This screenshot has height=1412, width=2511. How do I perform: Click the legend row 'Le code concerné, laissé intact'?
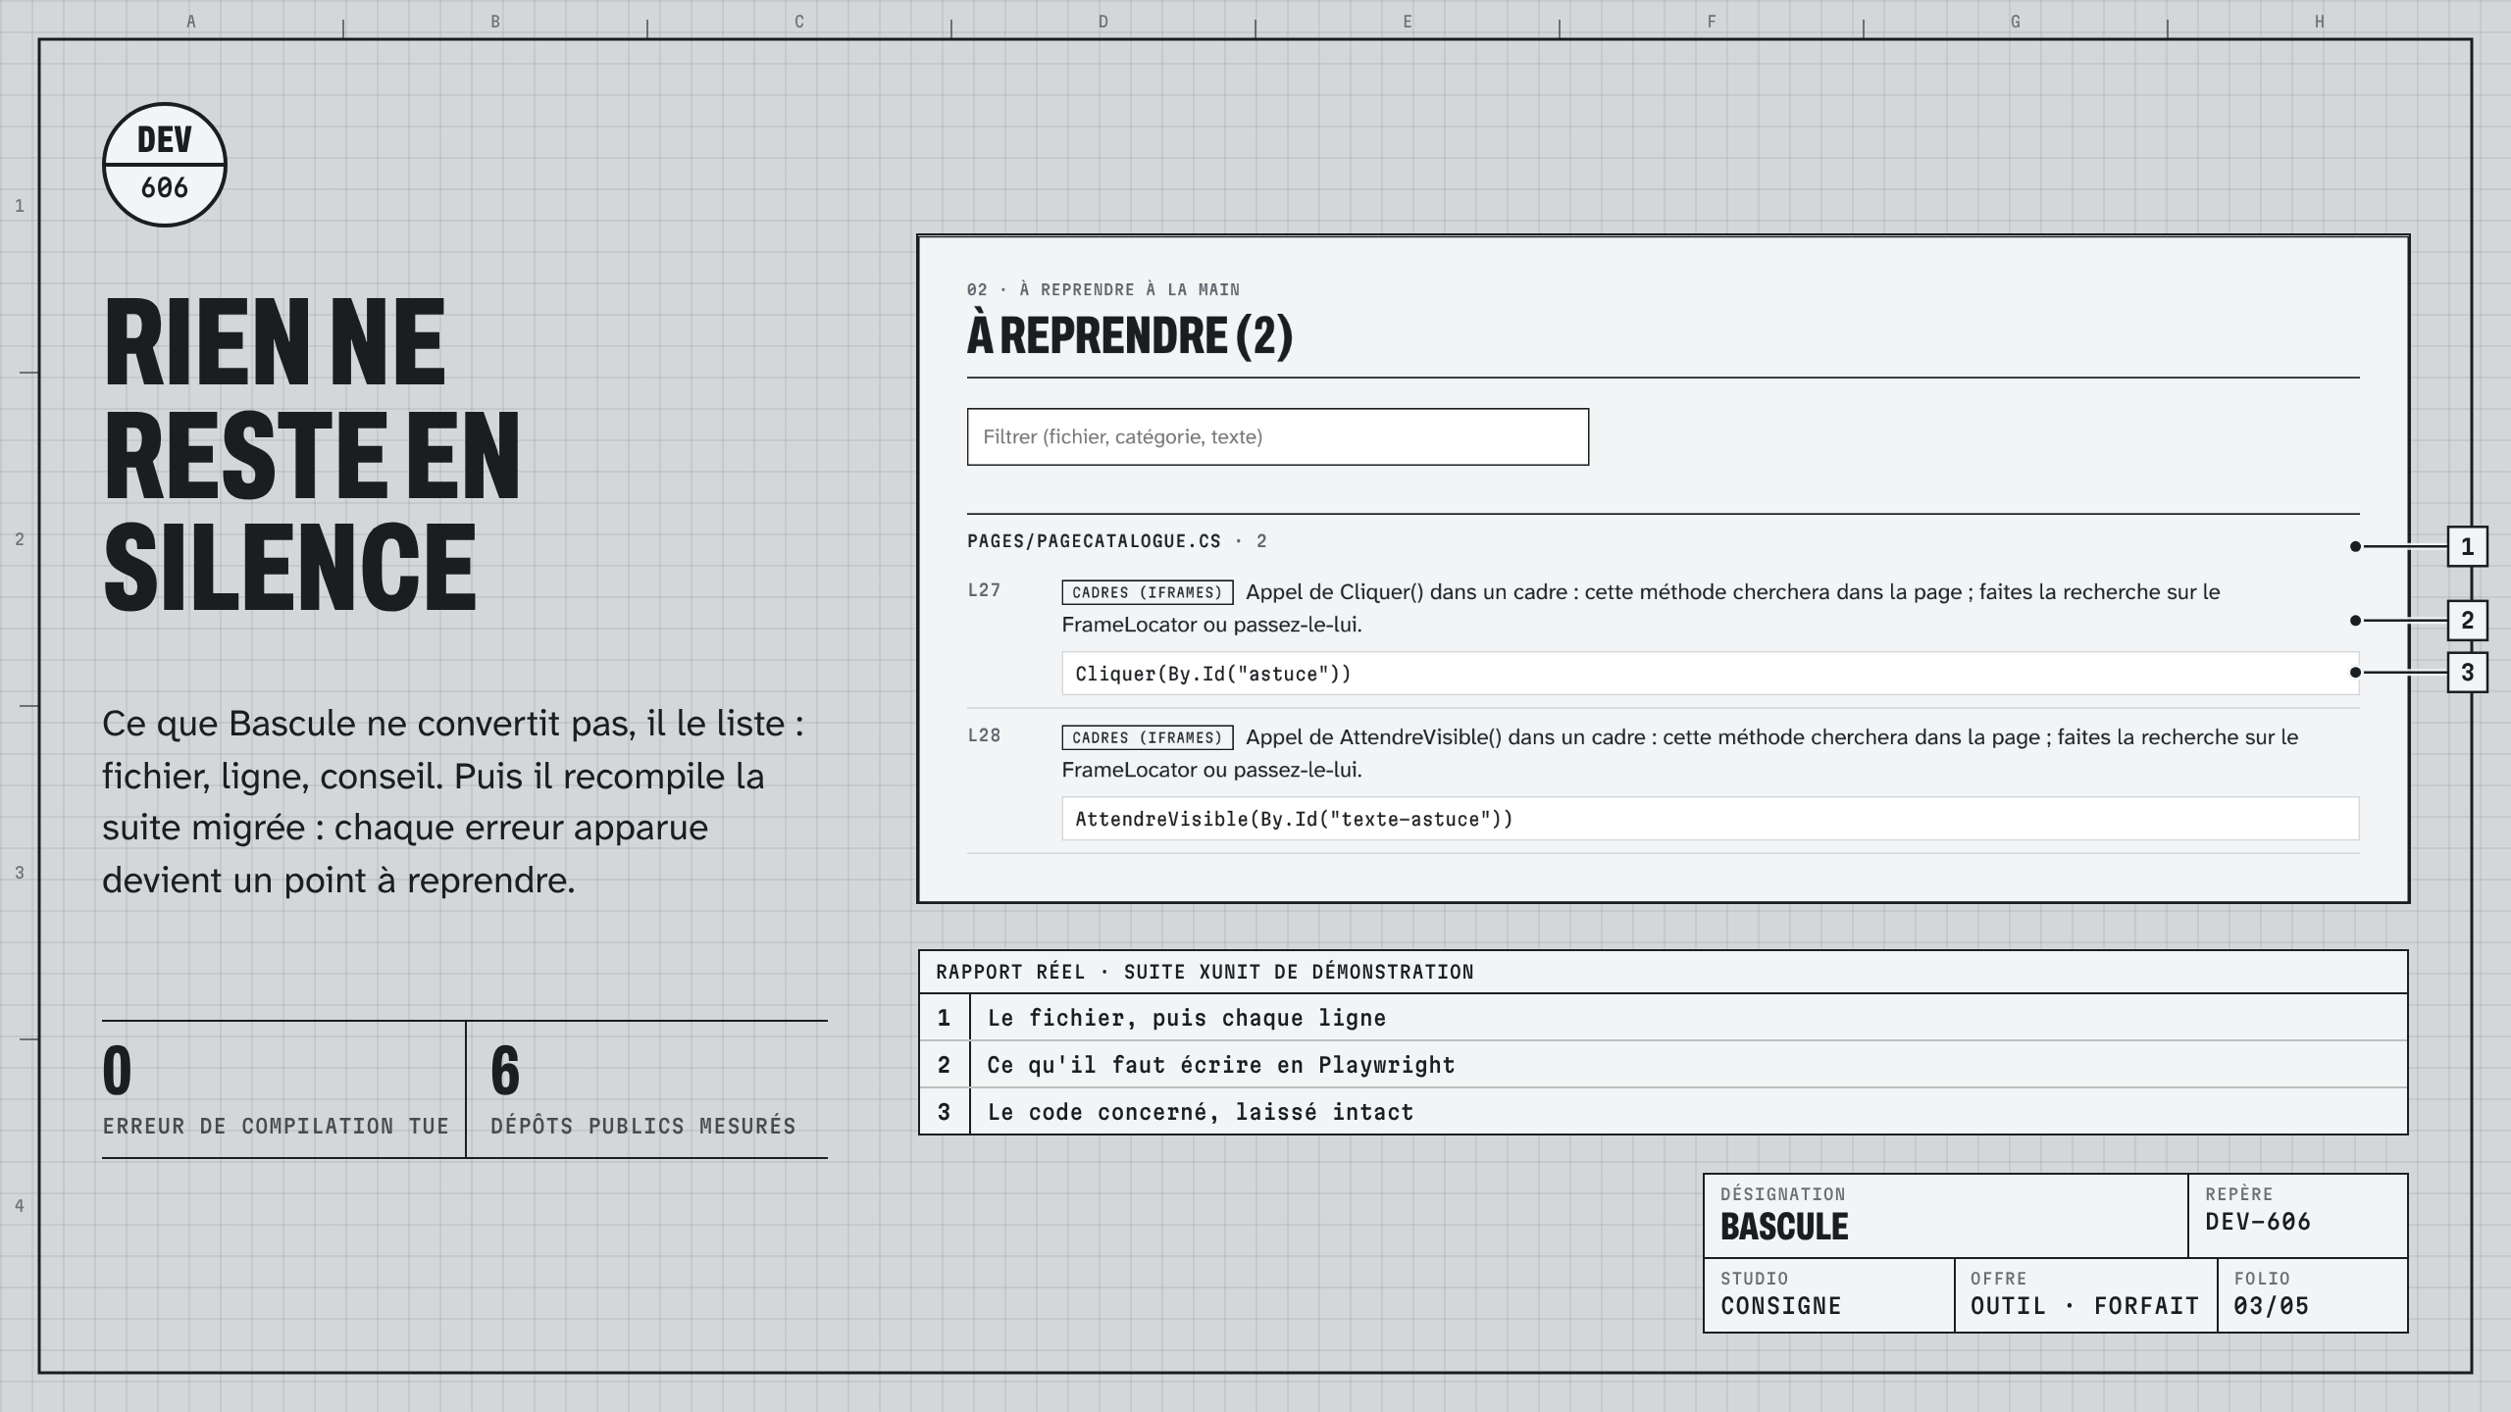pos(1663,1111)
